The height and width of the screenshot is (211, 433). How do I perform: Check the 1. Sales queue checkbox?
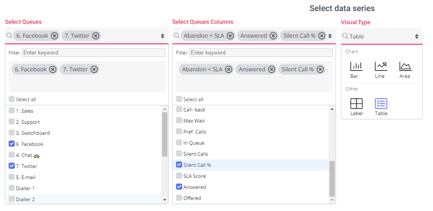pyautogui.click(x=11, y=111)
